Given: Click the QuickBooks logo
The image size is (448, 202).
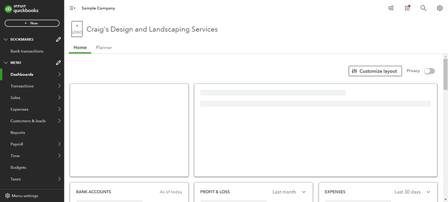Looking at the screenshot, I should [21, 9].
